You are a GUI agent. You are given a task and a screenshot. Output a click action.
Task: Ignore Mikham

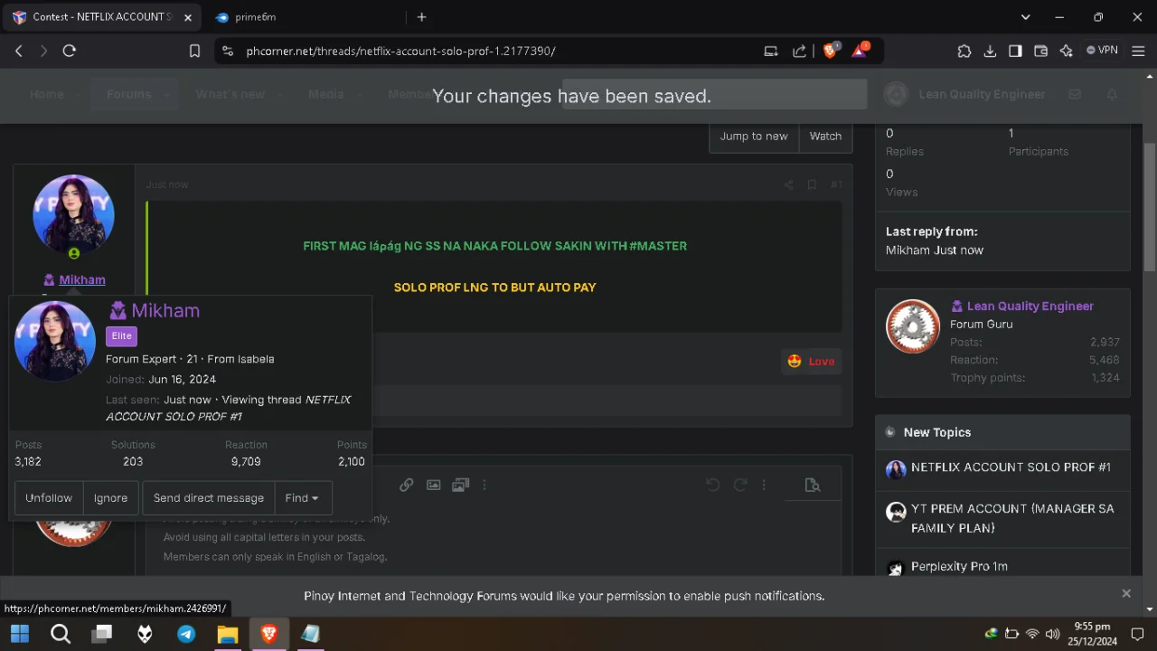(x=110, y=498)
